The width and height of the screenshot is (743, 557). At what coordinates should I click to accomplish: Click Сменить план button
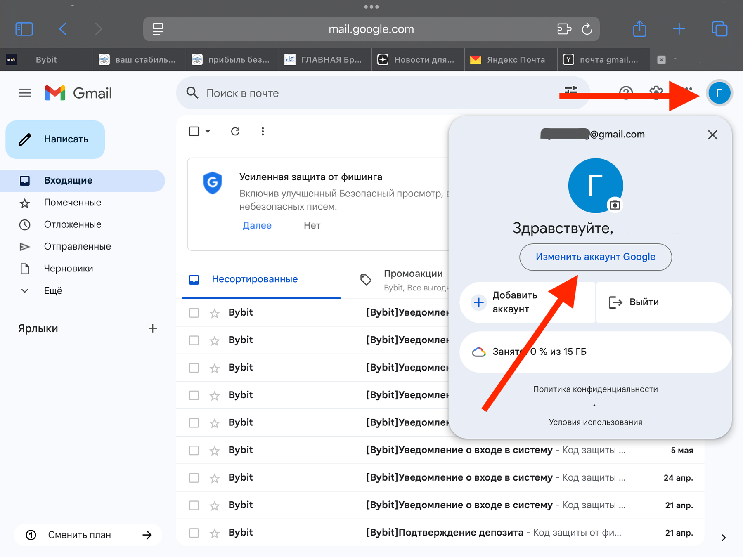[x=88, y=535]
